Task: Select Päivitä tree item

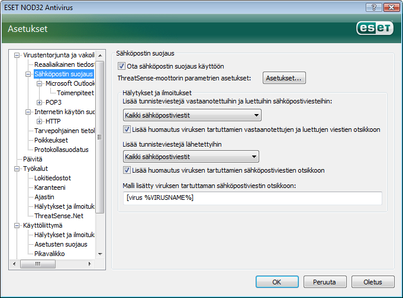Action: point(33,159)
